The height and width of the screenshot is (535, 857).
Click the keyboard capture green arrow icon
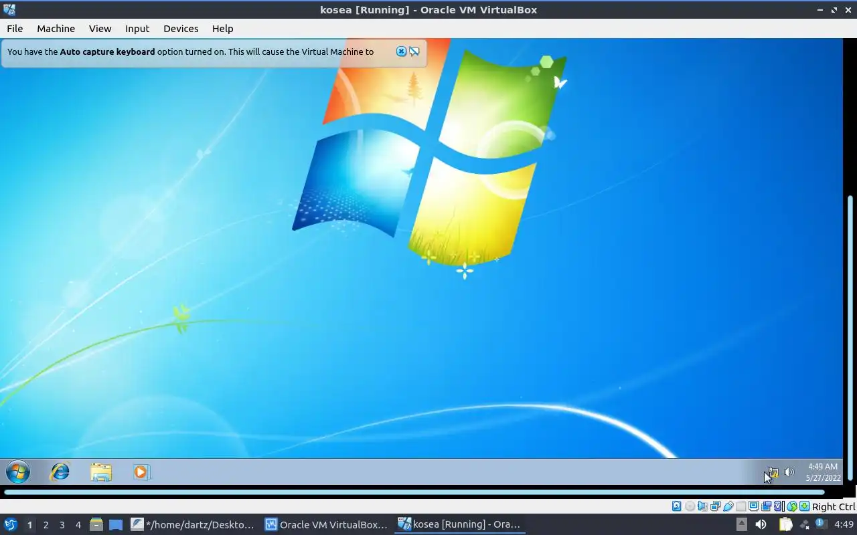[805, 506]
